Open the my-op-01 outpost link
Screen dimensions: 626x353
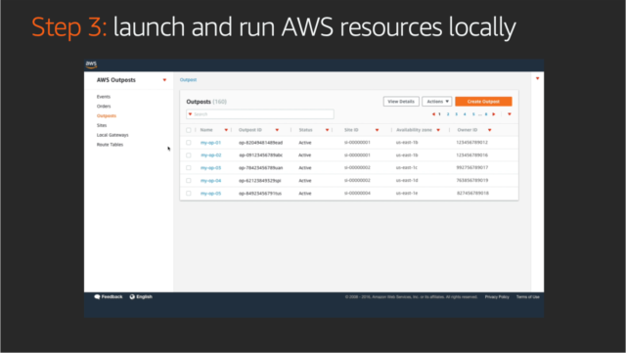tap(210, 143)
